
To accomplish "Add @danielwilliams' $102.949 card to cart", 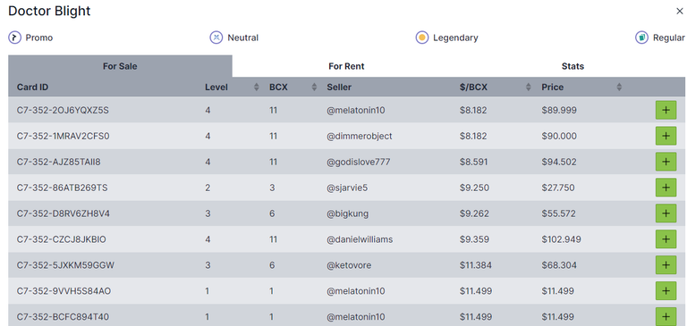I will (x=666, y=239).
